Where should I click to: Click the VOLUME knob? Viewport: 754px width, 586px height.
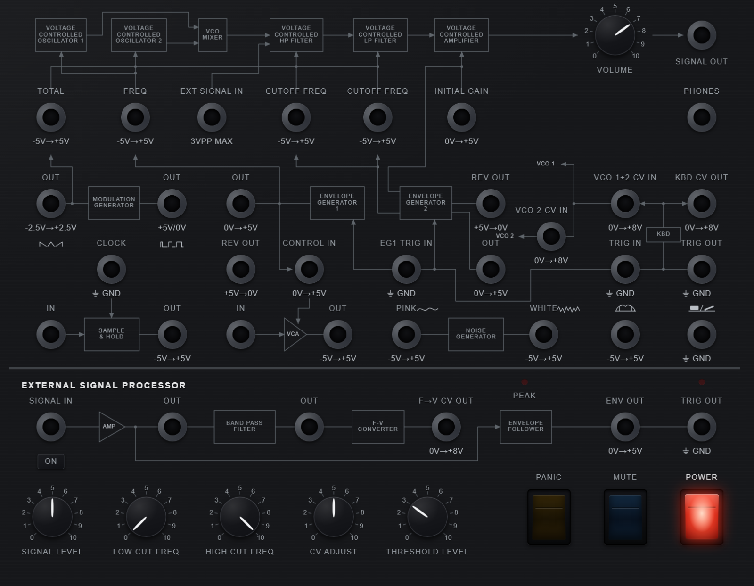[x=615, y=35]
